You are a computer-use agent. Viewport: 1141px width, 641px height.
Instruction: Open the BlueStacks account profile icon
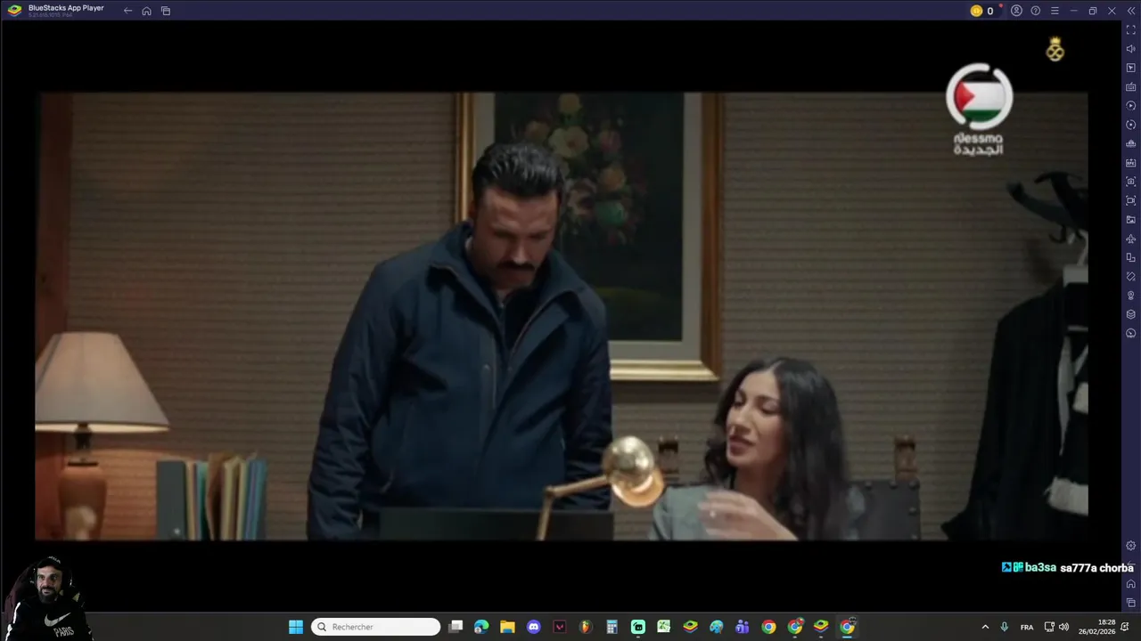(x=1016, y=11)
